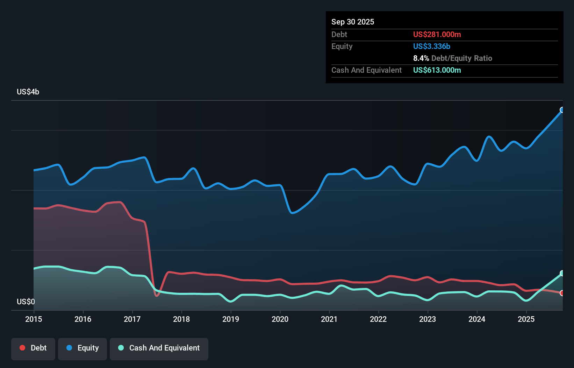Viewport: 574px width, 368px height.
Task: Click the US$3.336b blue Equity value
Action: [x=432, y=46]
